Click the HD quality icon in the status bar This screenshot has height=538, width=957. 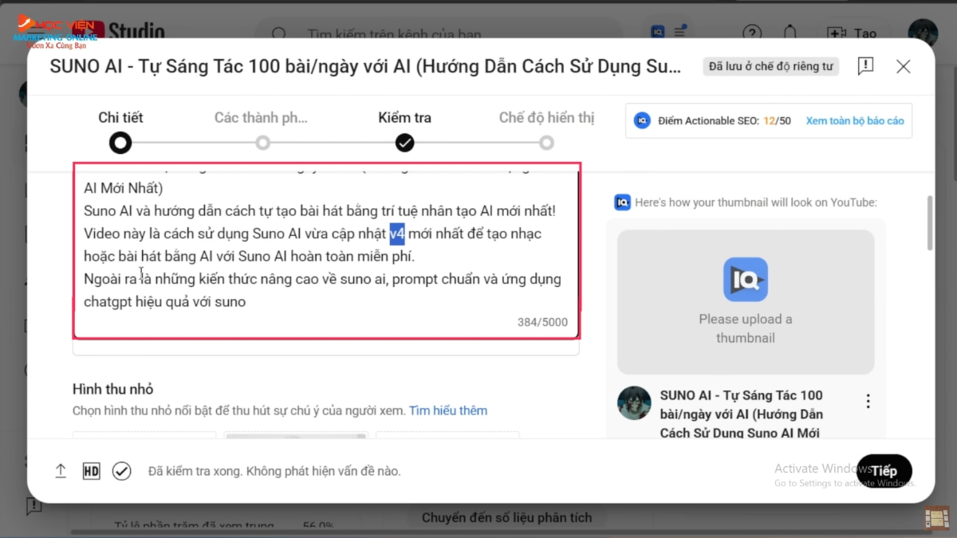point(91,471)
